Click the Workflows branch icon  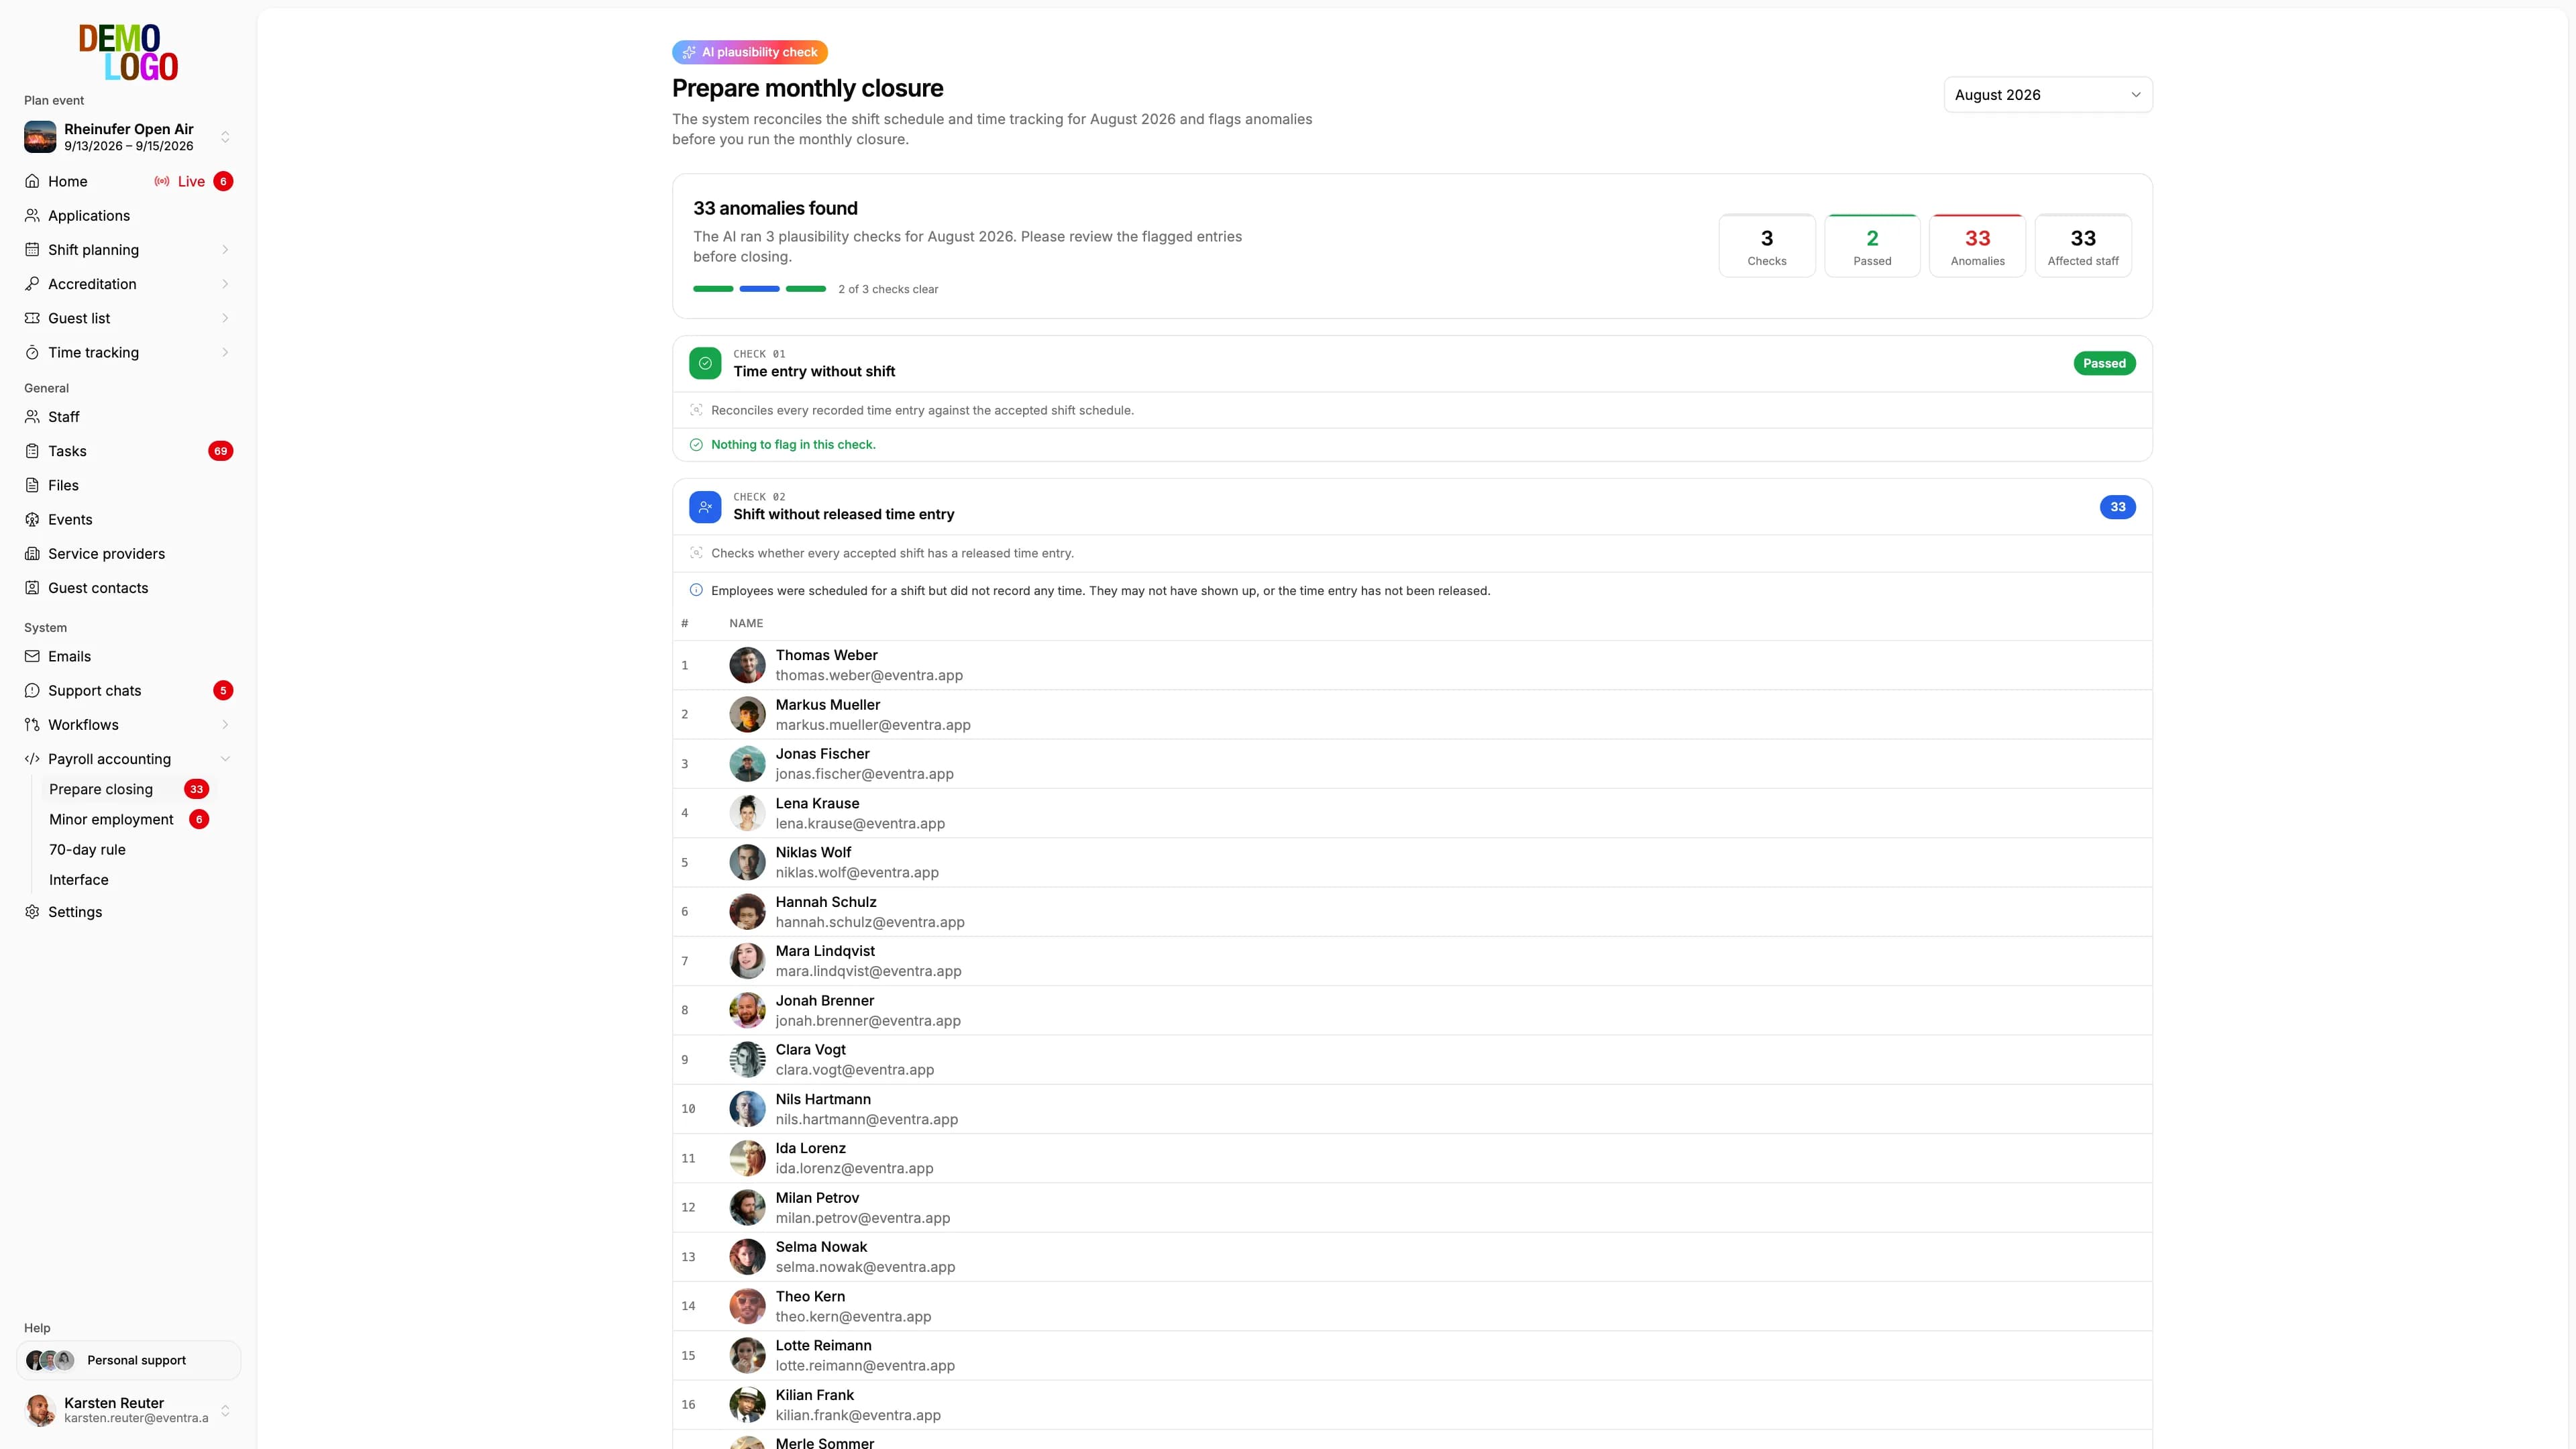(x=32, y=725)
